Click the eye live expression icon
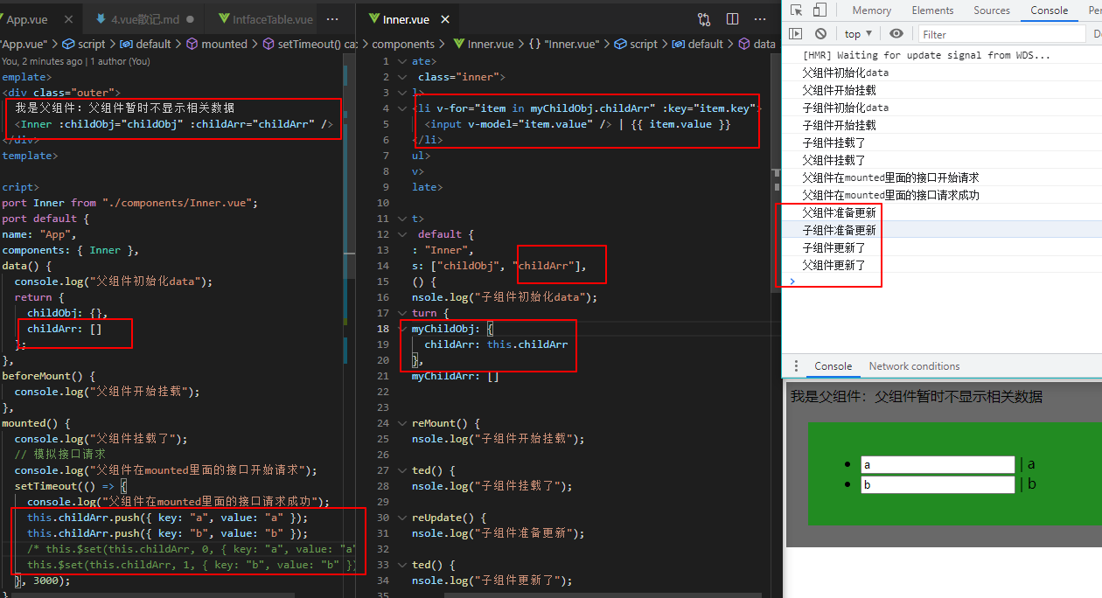 [x=896, y=34]
